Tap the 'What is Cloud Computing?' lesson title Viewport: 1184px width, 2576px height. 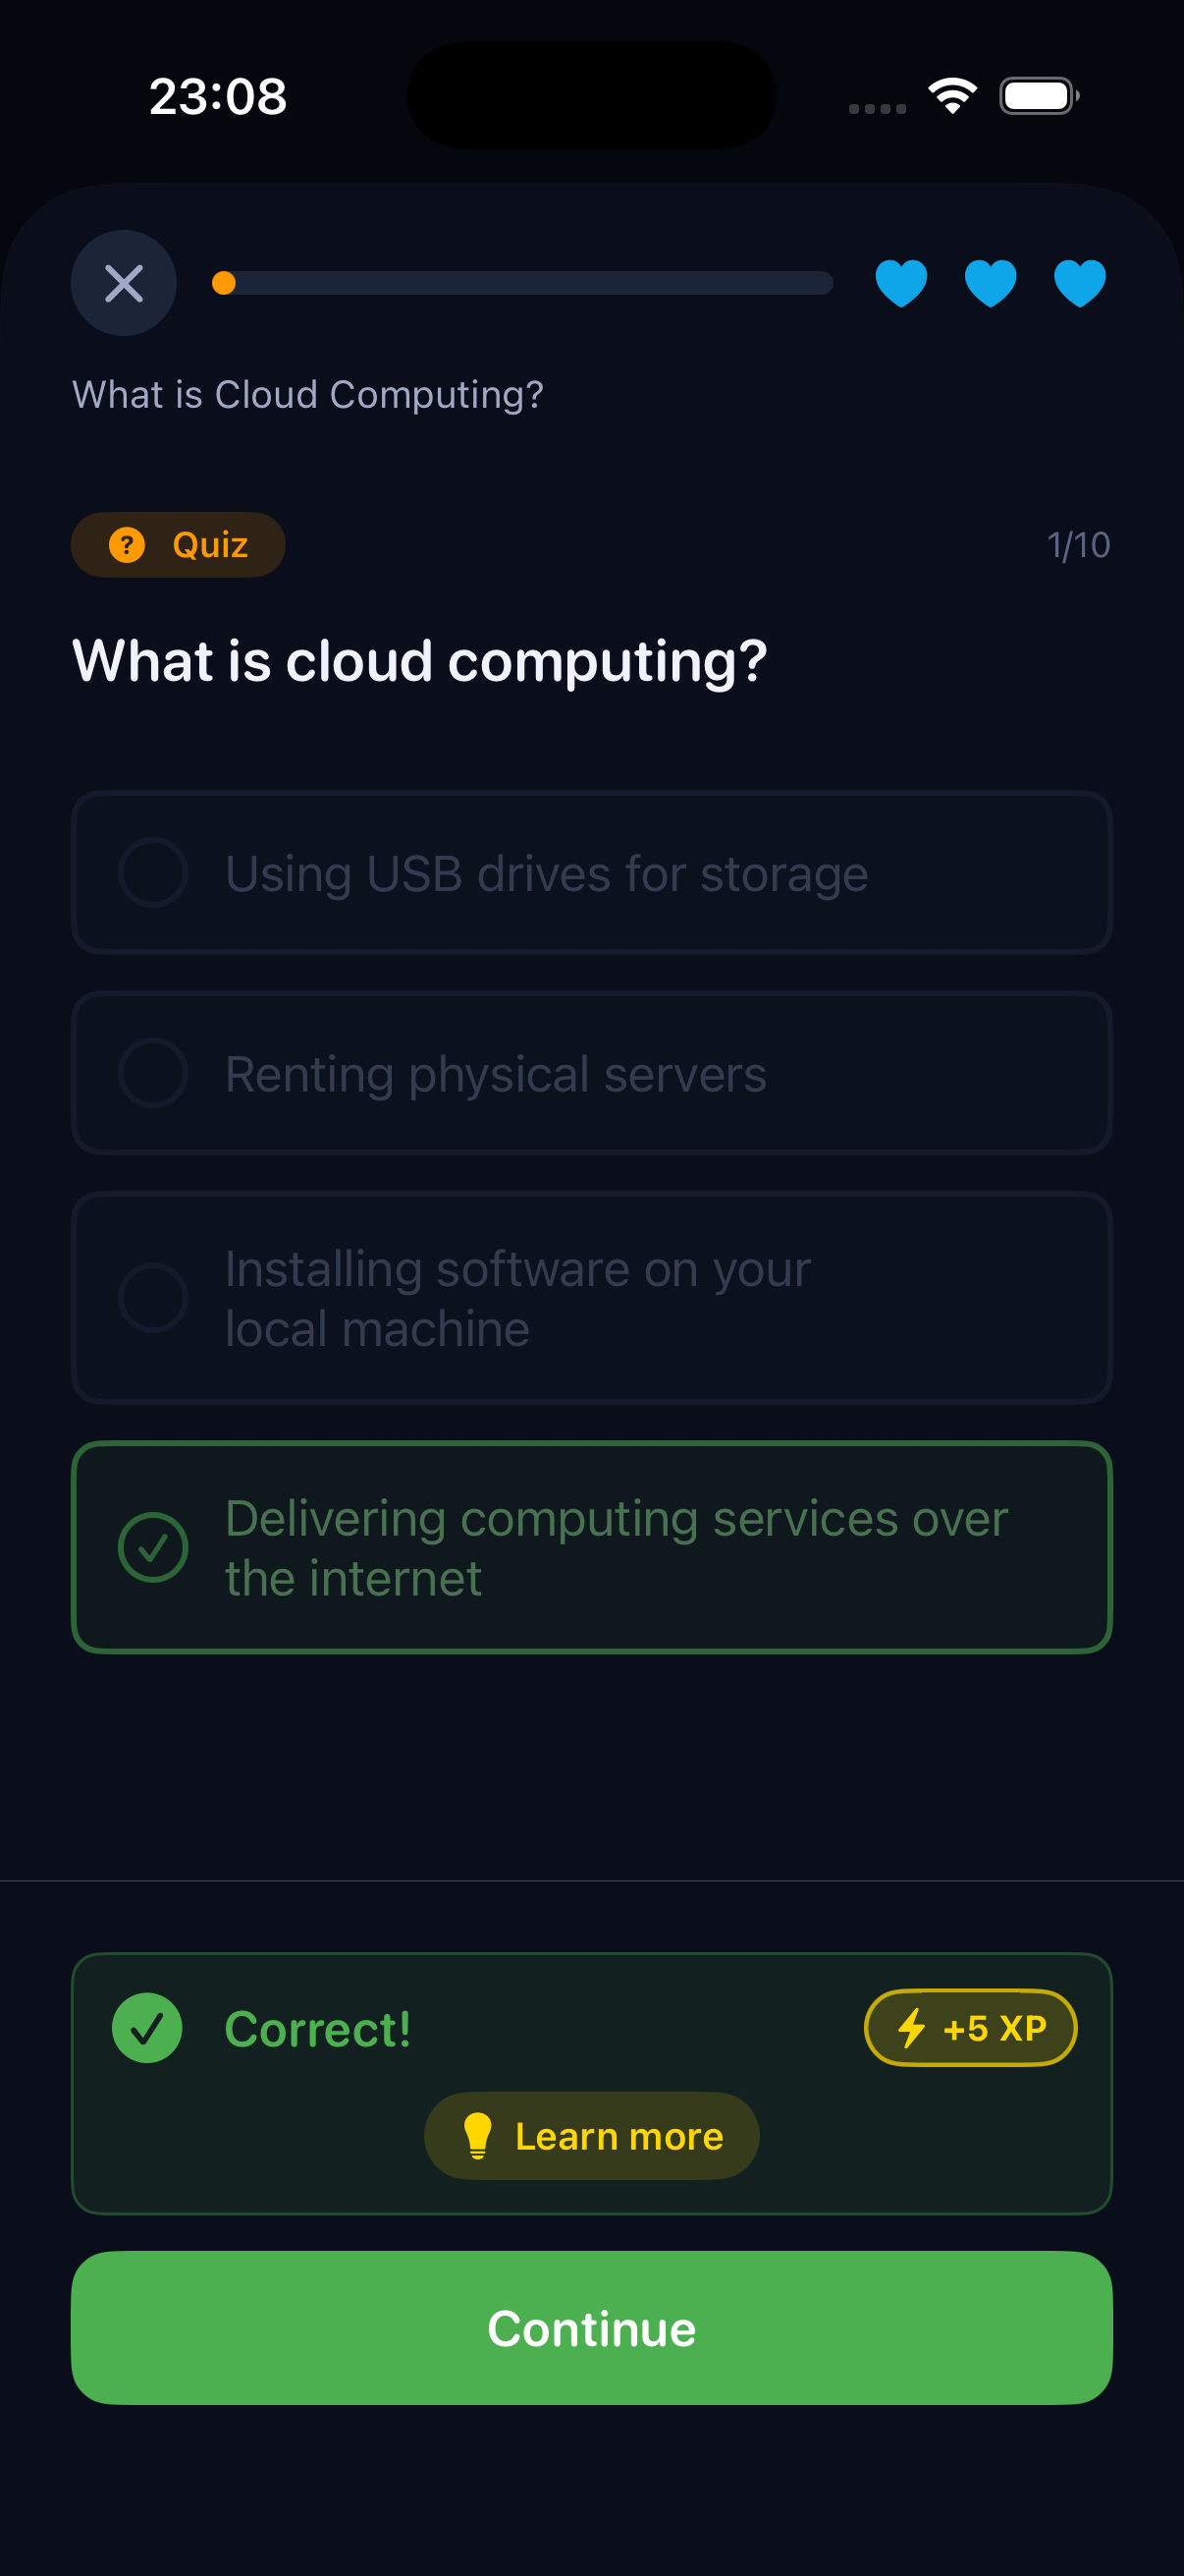click(x=307, y=395)
